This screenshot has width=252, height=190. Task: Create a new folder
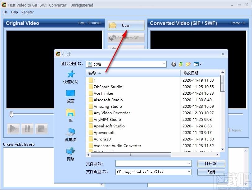188,64
